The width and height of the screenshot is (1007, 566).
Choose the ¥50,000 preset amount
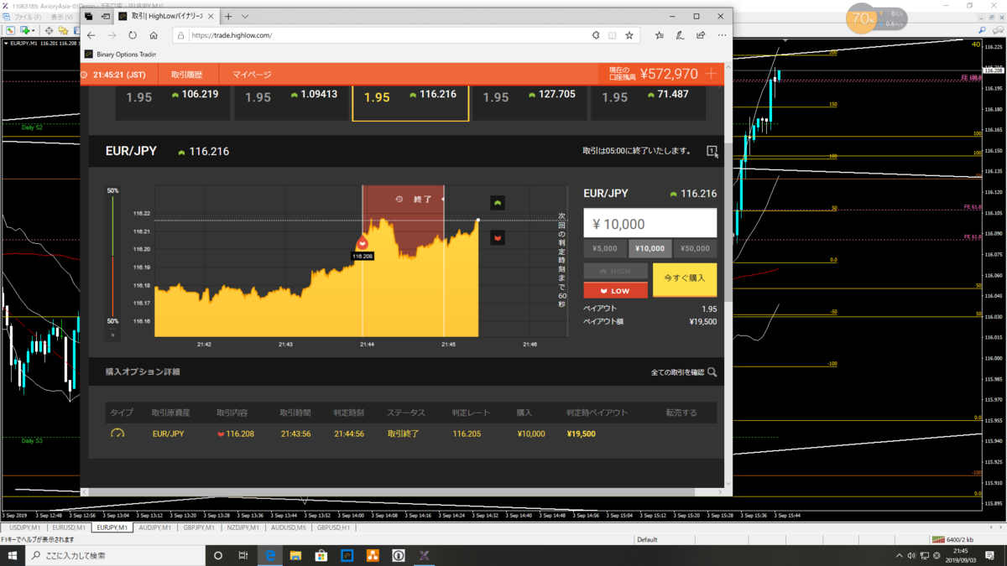pos(695,248)
